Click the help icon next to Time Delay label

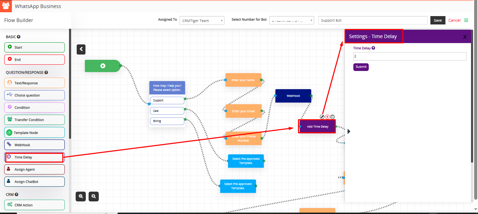(x=373, y=48)
